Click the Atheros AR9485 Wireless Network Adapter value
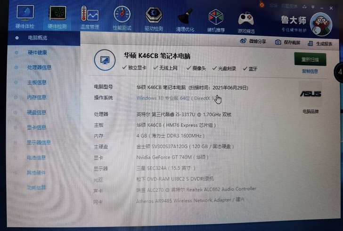343x231 pixels. point(190,200)
